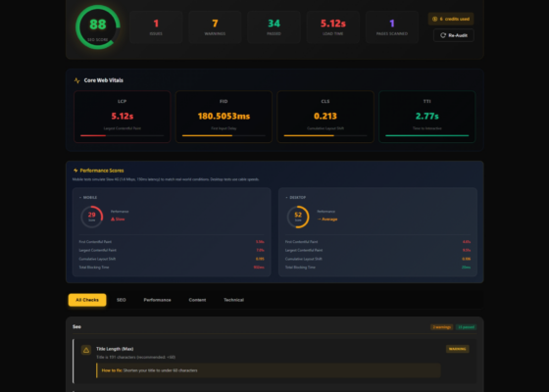Click the Performance Scores heading
549x392 pixels.
click(x=102, y=171)
